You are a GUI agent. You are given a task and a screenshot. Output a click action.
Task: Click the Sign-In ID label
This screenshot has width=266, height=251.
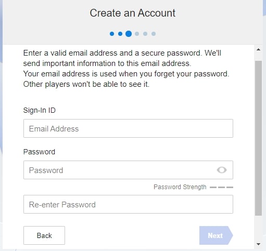coord(40,110)
